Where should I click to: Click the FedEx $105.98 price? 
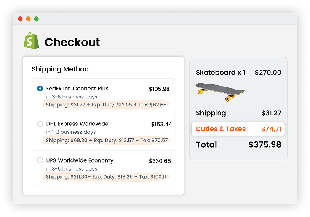[x=159, y=89]
